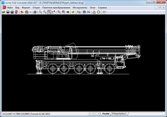Click the red crosshair Zoom Extents icon
Screen dimensions: 167x117
point(59,12)
